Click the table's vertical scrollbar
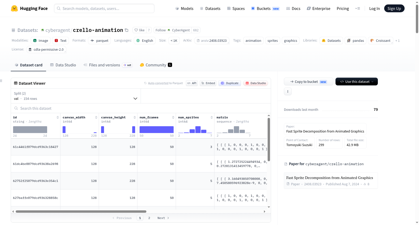The width and height of the screenshot is (419, 225). point(269,140)
